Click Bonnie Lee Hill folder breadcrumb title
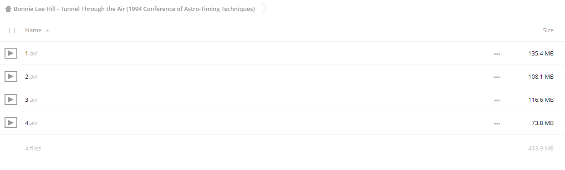 [x=134, y=9]
